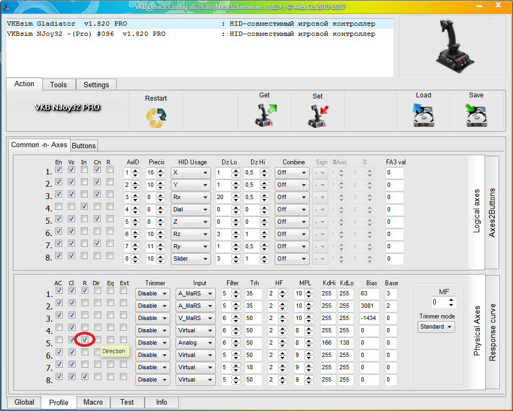Click the app icon in title bar
Screen dimensions: 513x411
click(x=6, y=6)
